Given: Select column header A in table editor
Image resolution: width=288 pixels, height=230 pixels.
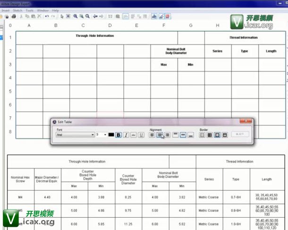Looking at the screenshot, I should pyautogui.click(x=29, y=26).
